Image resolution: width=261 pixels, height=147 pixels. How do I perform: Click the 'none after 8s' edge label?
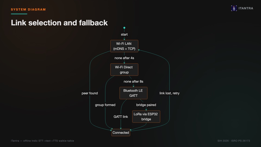tap(133, 81)
